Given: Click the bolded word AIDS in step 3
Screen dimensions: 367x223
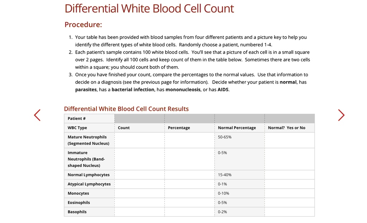Looking at the screenshot, I should click(x=223, y=90).
